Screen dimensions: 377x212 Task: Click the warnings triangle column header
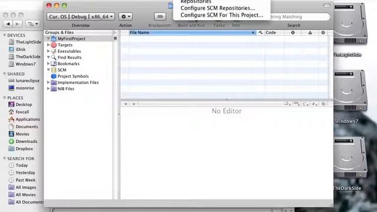coord(310,32)
